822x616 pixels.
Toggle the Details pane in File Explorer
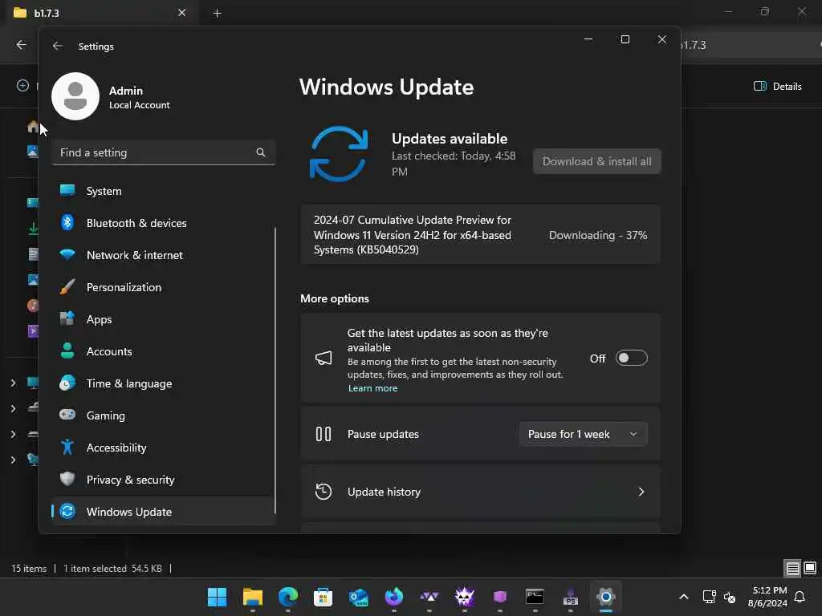pos(777,87)
